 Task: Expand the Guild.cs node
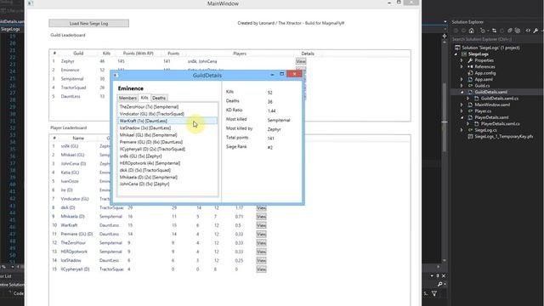click(462, 86)
